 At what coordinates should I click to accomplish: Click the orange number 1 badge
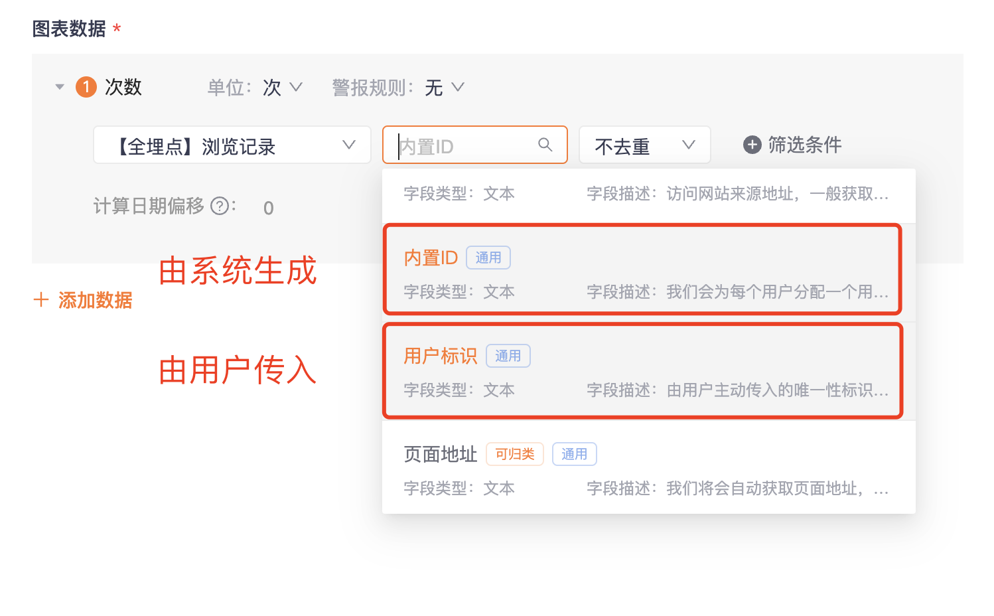[x=86, y=87]
